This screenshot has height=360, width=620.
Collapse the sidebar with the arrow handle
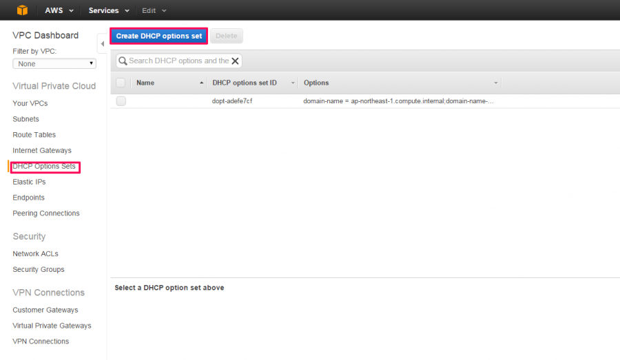[103, 44]
